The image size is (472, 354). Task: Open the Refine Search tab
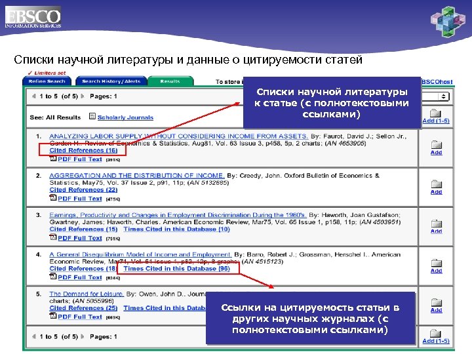click(47, 81)
